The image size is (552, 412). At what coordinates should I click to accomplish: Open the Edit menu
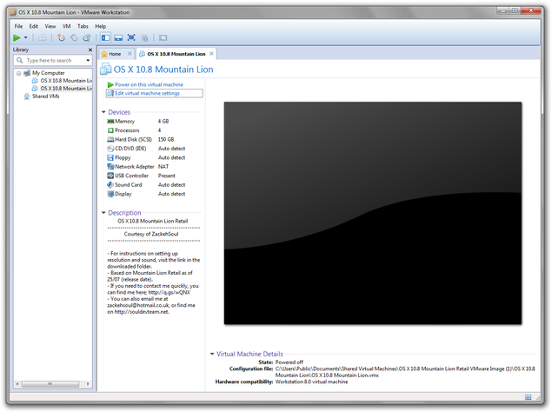point(33,26)
